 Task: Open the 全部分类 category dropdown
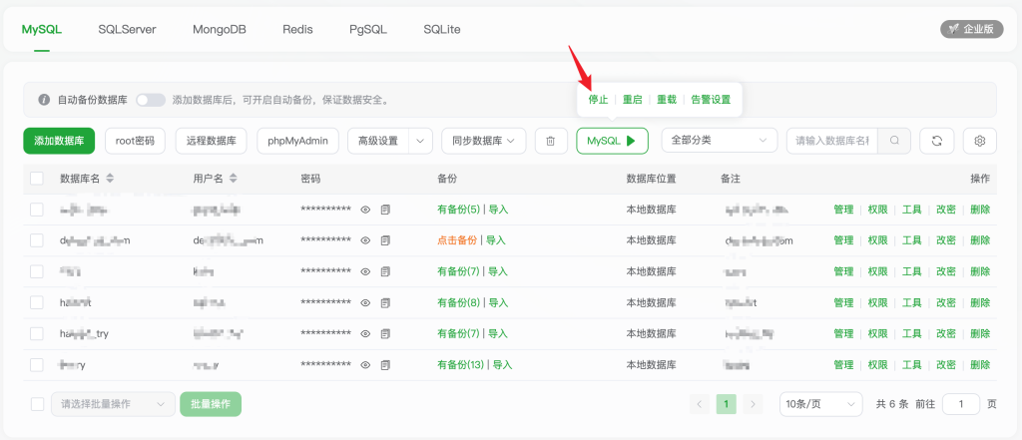(719, 141)
